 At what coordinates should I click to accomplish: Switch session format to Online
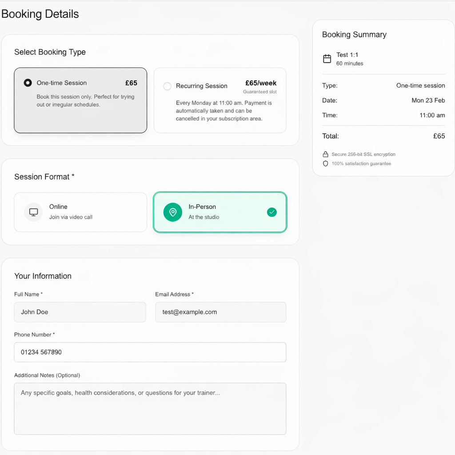80,212
